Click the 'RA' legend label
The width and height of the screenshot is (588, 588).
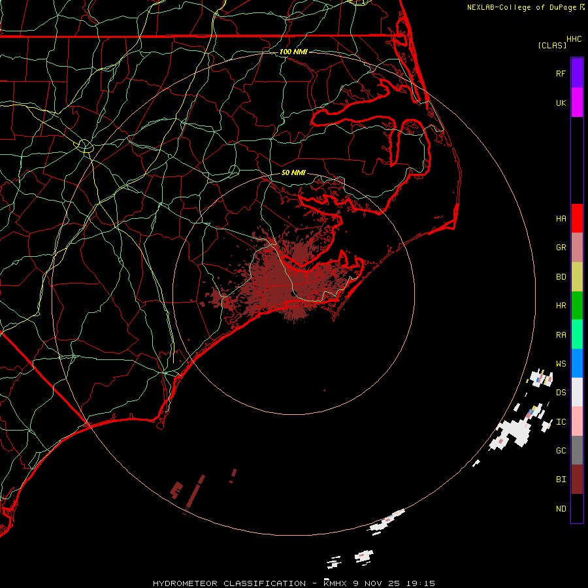(561, 335)
